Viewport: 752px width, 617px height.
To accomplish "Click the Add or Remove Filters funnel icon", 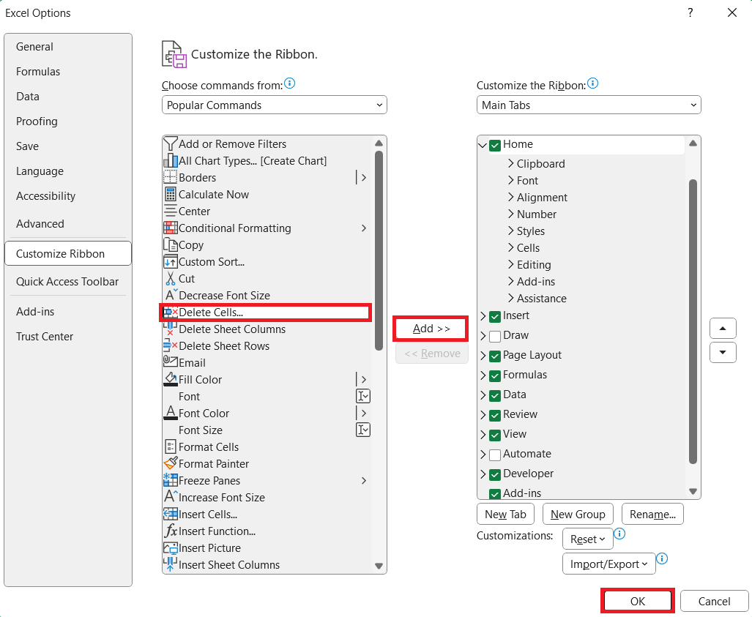I will click(171, 144).
